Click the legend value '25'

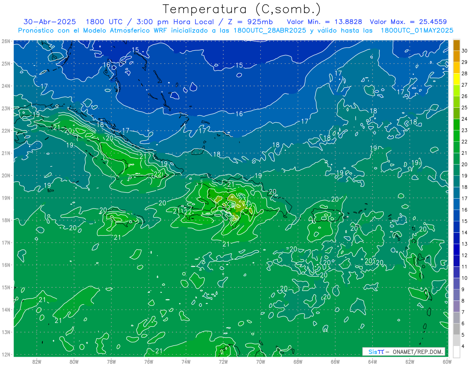464,107
